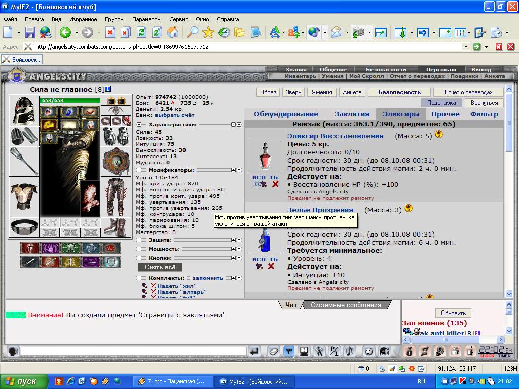Toggle the P/L chat mode button
519x389 pixels.
[x=335, y=352]
